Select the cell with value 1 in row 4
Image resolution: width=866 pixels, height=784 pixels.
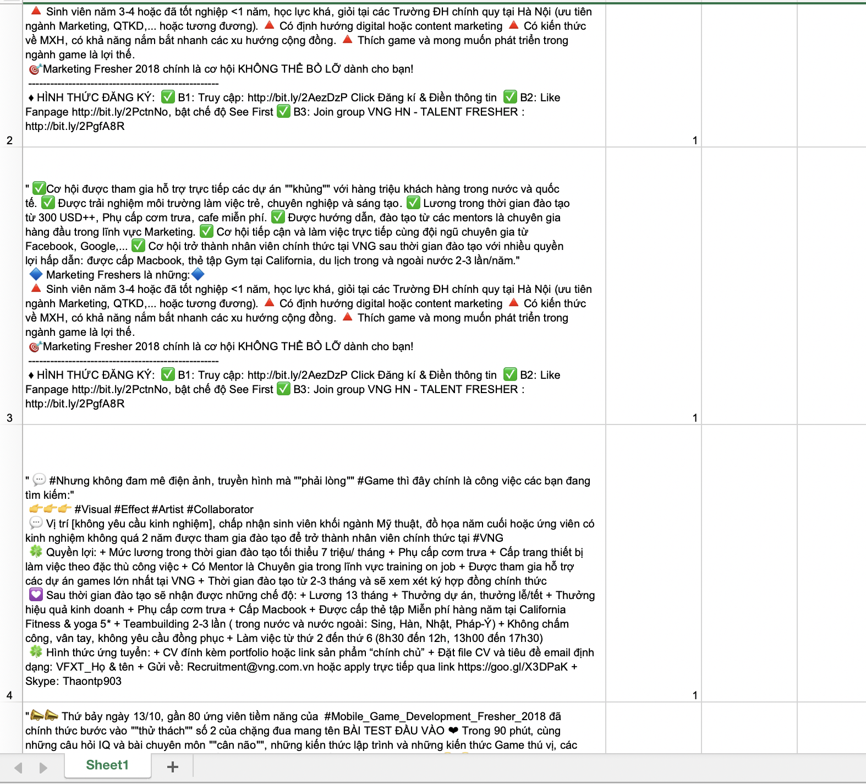pyautogui.click(x=654, y=563)
